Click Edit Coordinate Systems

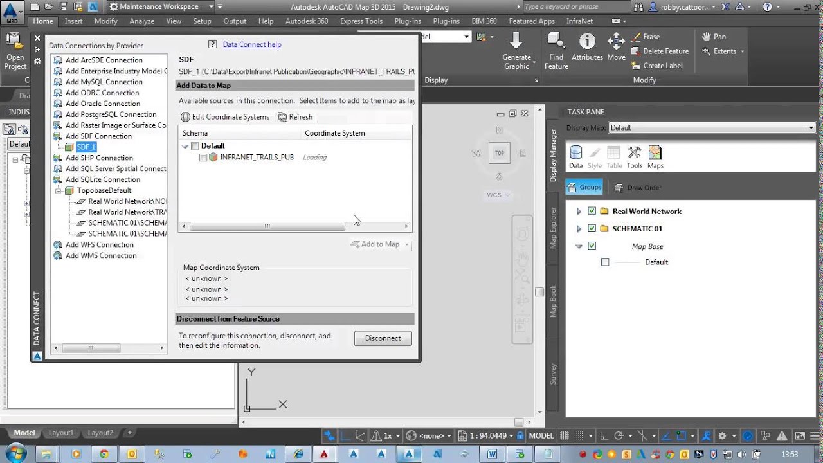point(225,117)
